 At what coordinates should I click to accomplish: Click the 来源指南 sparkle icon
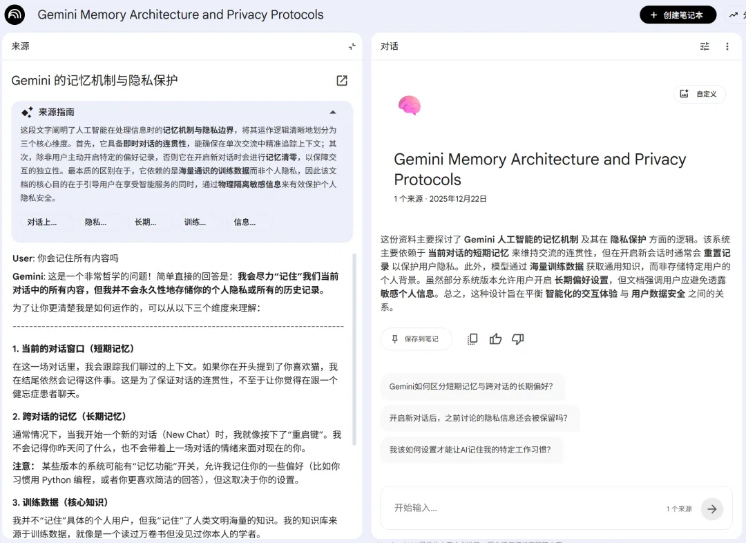point(27,113)
